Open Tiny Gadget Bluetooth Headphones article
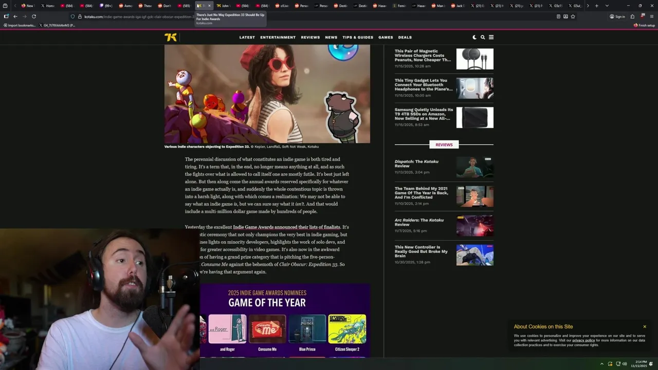Viewport: 658px width, 370px height. click(x=424, y=85)
